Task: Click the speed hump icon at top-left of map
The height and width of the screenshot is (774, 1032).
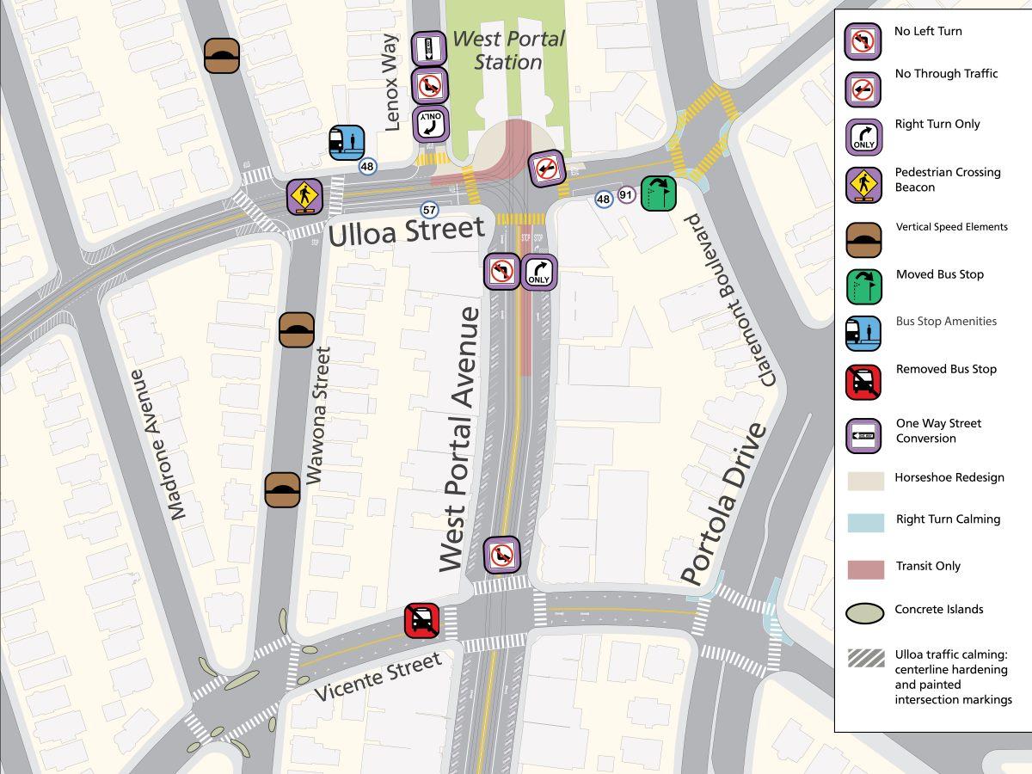Action: click(222, 56)
